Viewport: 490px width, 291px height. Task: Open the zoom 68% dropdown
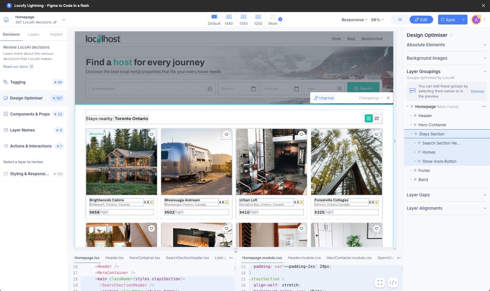(377, 20)
